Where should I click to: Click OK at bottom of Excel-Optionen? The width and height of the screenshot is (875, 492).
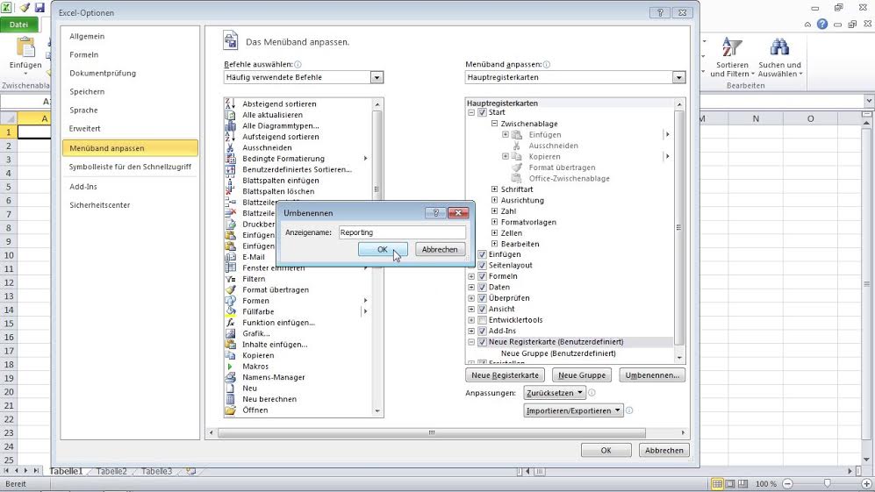click(x=606, y=450)
